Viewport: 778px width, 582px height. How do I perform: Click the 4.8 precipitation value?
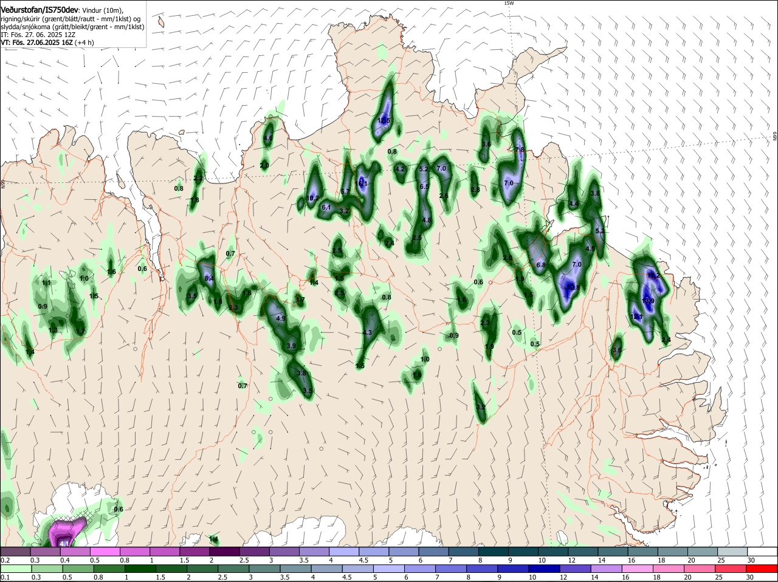coord(427,221)
